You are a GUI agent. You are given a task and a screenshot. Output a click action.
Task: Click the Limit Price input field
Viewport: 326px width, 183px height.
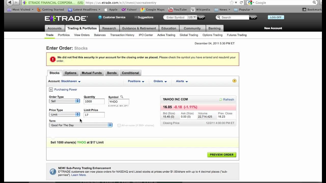point(94,115)
